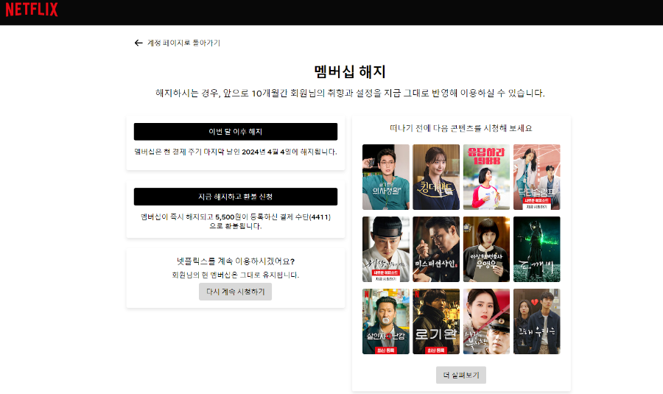This screenshot has height=394, width=663.
Task: Click the 멤버십 해지 heading
Action: [350, 71]
